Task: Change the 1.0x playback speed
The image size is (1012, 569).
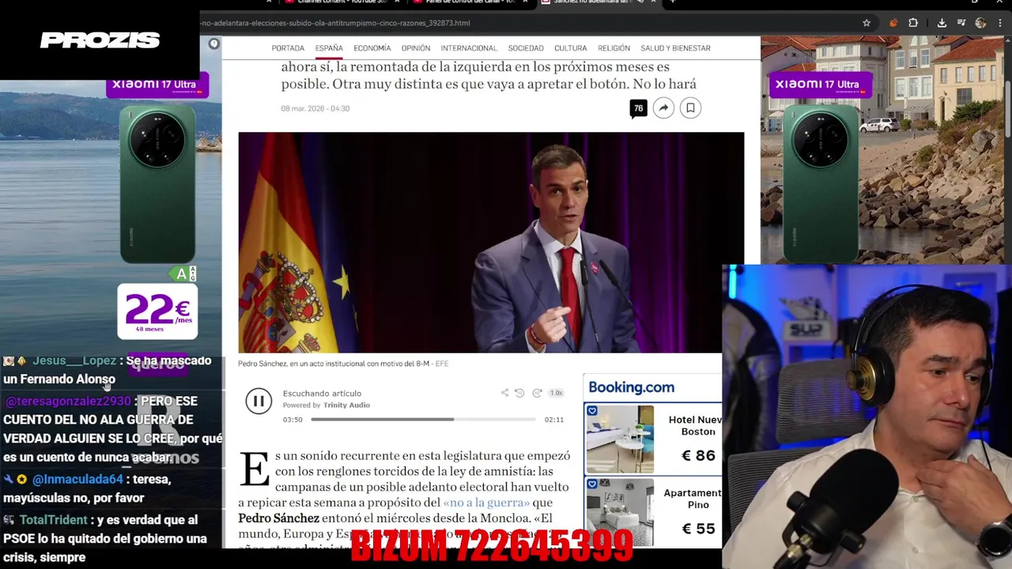Action: [556, 393]
